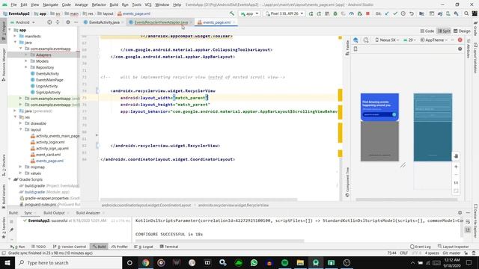Click the pan hand icon in preview
The height and width of the screenshot is (269, 479).
tap(456, 156)
